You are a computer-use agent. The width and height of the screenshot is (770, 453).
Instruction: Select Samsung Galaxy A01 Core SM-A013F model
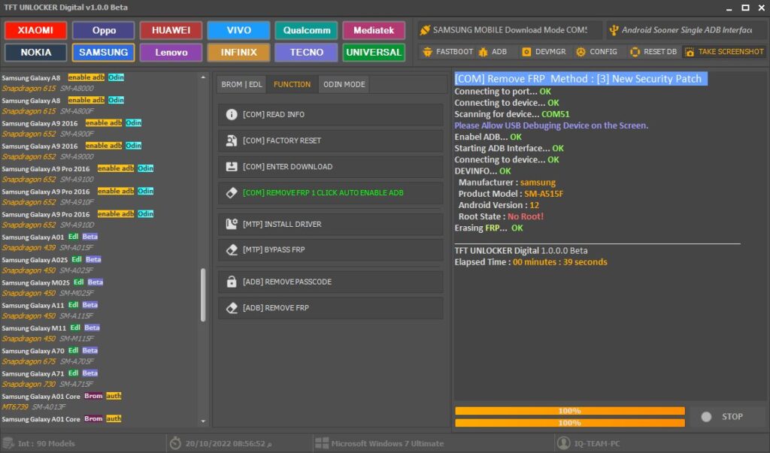tap(100, 401)
